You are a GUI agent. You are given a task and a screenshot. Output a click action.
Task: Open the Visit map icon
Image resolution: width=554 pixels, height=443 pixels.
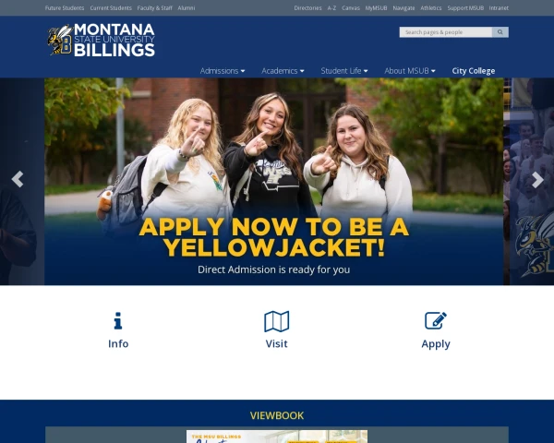click(x=277, y=321)
